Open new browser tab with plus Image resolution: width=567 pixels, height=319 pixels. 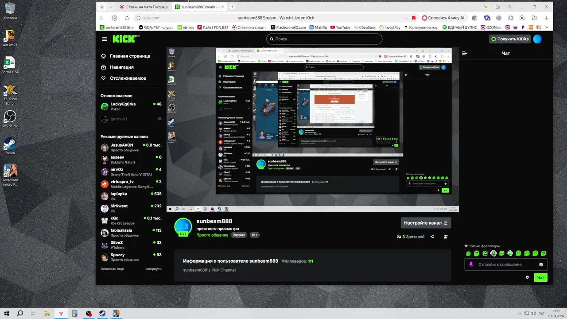(232, 7)
